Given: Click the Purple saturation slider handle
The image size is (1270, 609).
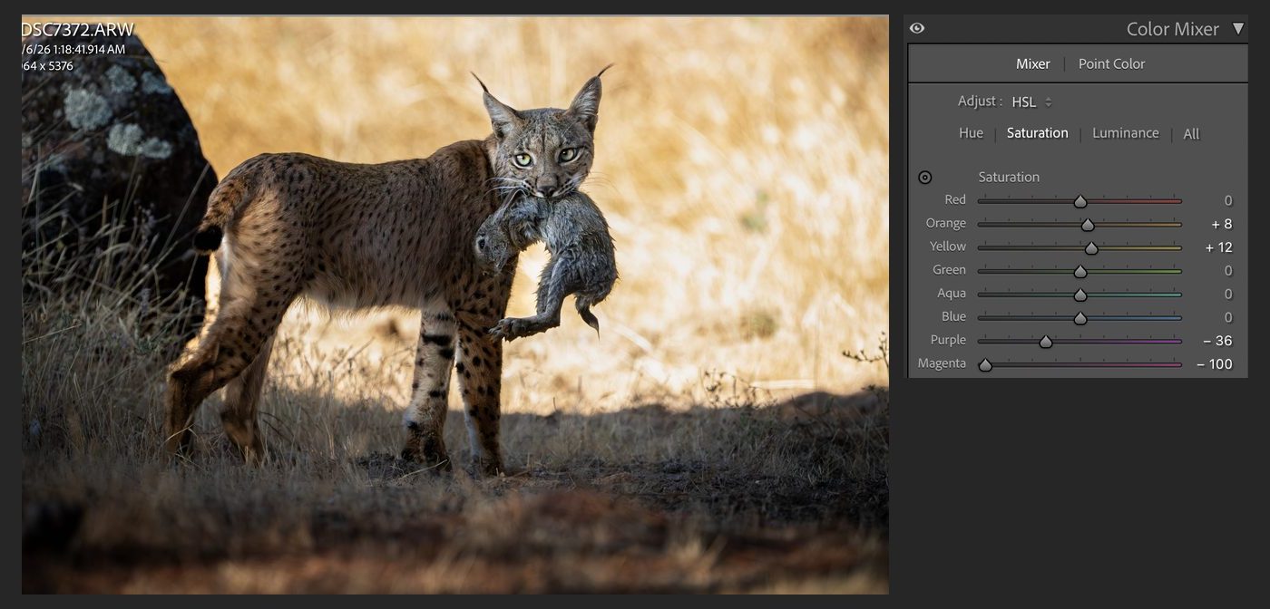Looking at the screenshot, I should coord(1045,342).
